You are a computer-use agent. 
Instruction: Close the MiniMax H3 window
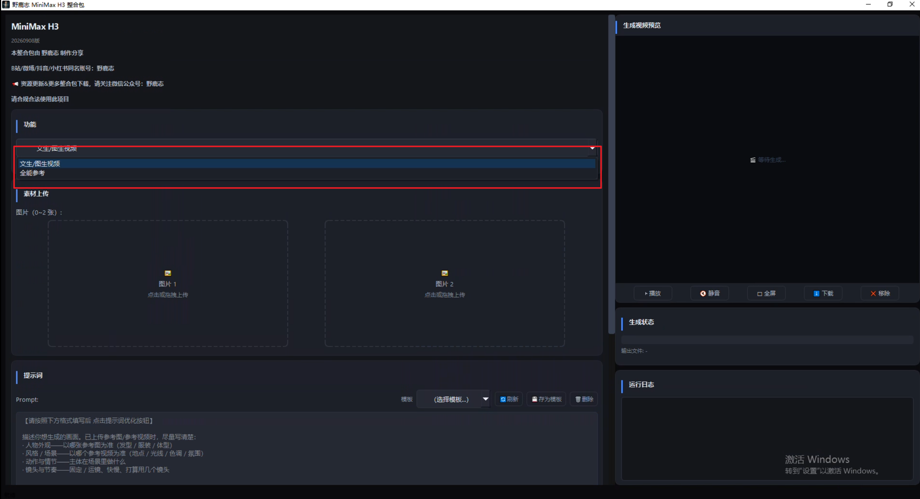tap(912, 5)
